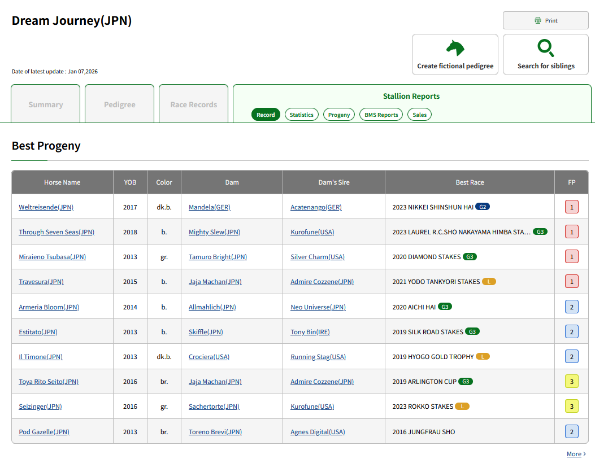Click the L badge next to Hyogo Gold Trophy
Screen dimensions: 595x463
483,356
